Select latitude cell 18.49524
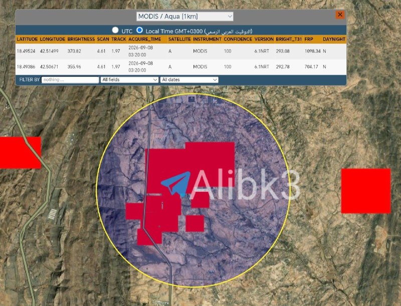401x306 pixels. [26, 51]
